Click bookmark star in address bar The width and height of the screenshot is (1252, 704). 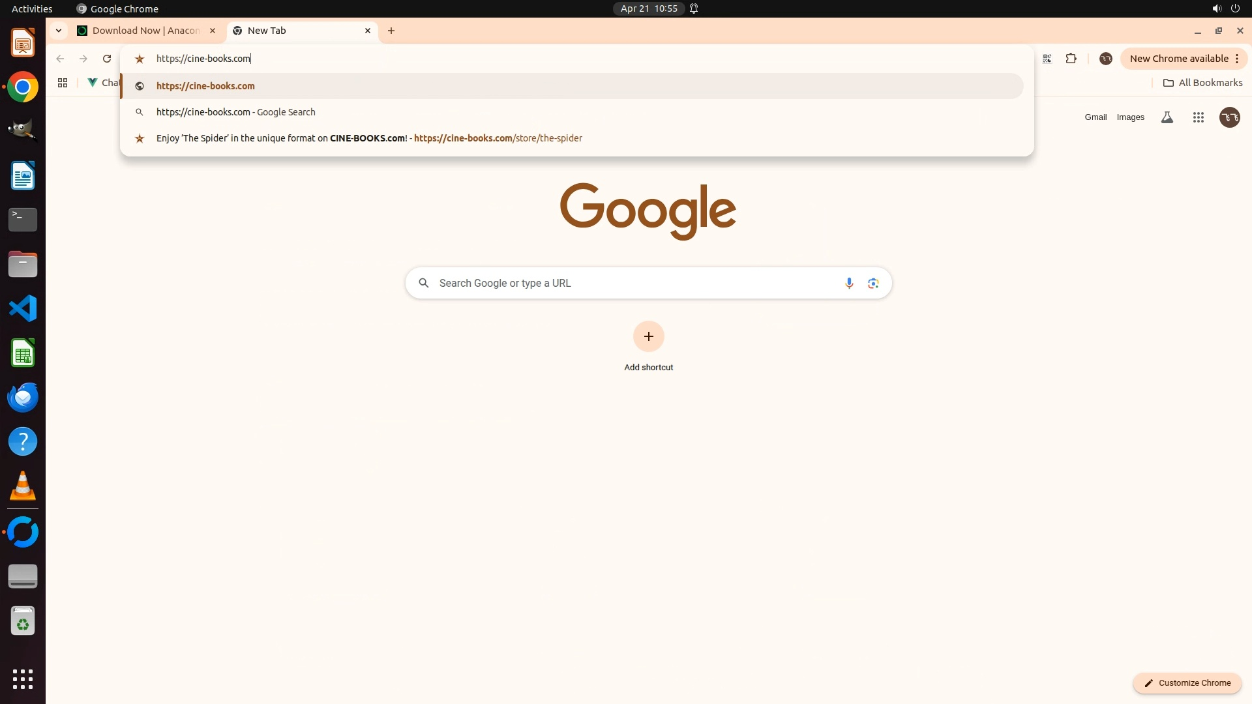[x=139, y=59]
